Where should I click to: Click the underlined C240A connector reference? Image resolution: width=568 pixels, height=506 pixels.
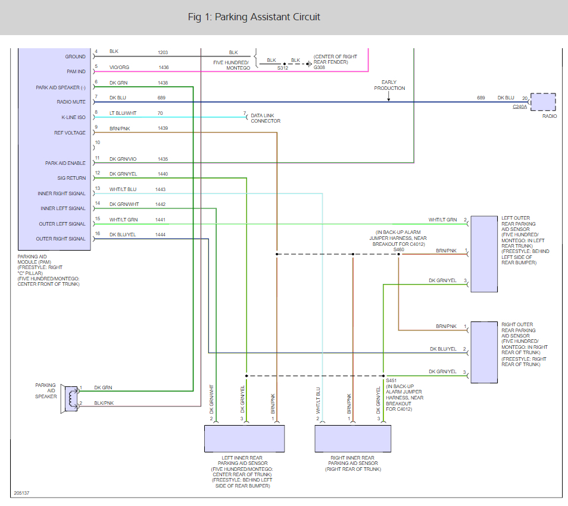point(520,107)
